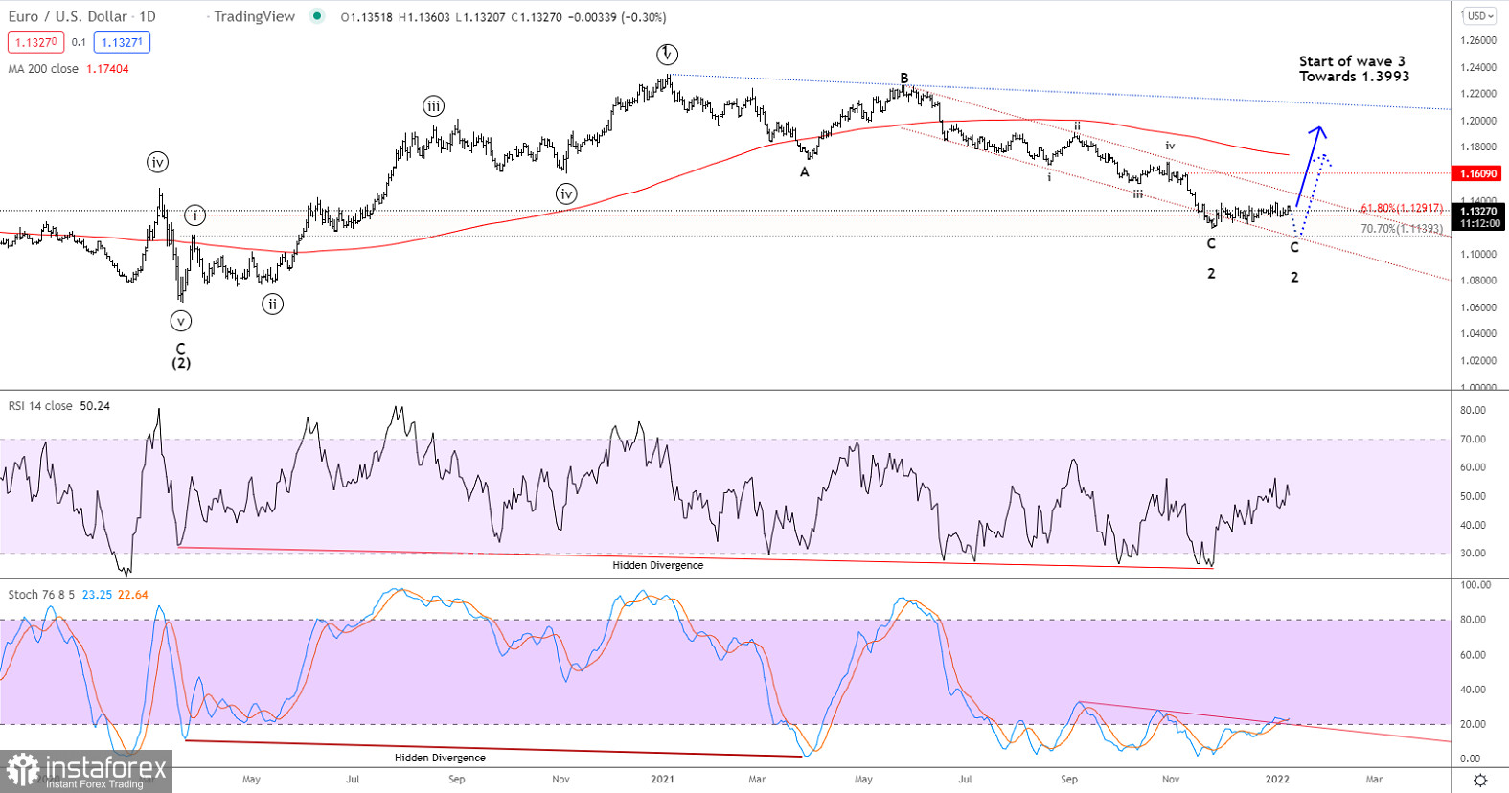The width and height of the screenshot is (1509, 793).
Task: Click the green market status dot
Action: click(317, 16)
